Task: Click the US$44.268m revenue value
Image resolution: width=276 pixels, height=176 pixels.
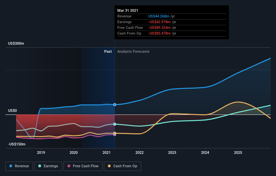Action: (x=159, y=16)
